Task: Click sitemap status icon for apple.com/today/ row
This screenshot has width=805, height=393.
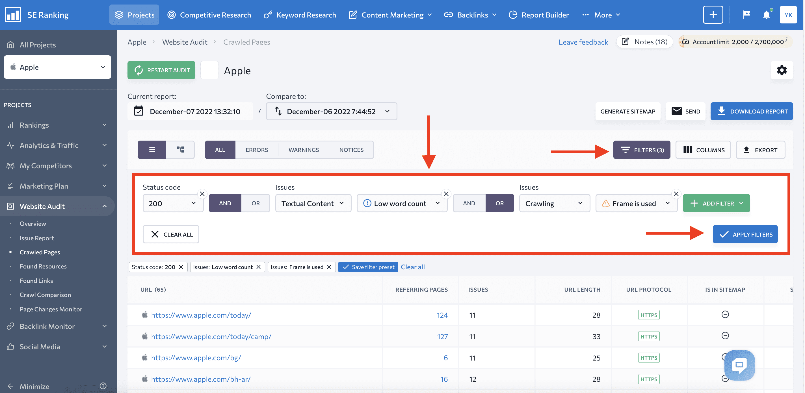Action: (x=725, y=314)
